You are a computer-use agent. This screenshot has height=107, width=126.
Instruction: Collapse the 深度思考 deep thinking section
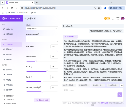click(70, 37)
